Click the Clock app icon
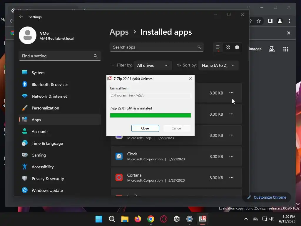 pos(119,157)
